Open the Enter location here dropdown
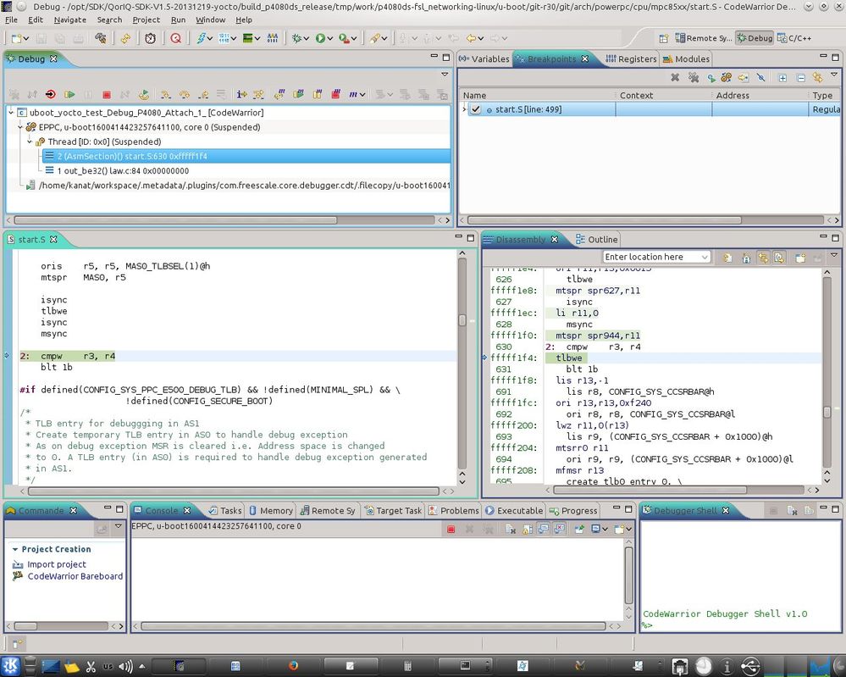Screen dimensions: 846x677 [705, 257]
